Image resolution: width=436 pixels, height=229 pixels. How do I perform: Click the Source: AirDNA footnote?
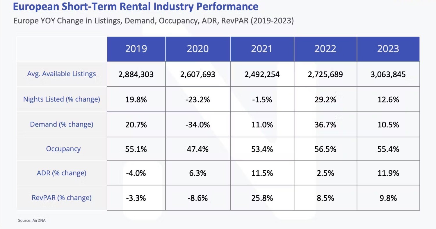tap(32, 221)
